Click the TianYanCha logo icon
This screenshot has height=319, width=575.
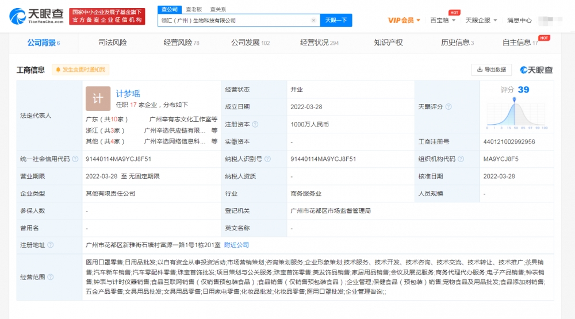pos(17,16)
